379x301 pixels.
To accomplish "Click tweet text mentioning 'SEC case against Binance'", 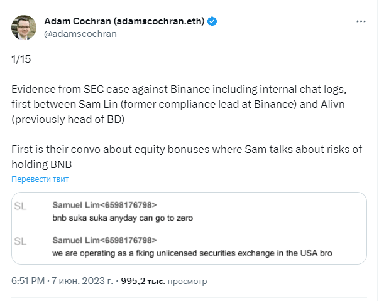I will click(x=179, y=104).
